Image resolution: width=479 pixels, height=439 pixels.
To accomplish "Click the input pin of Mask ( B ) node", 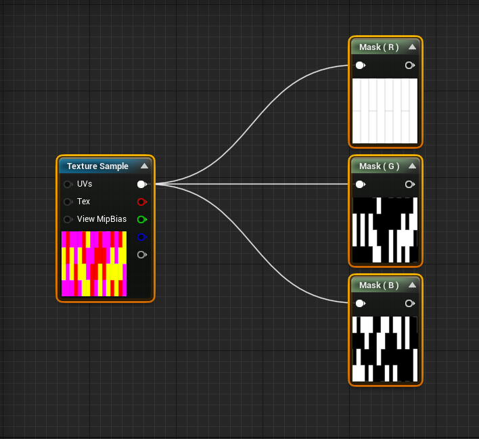I will [360, 303].
